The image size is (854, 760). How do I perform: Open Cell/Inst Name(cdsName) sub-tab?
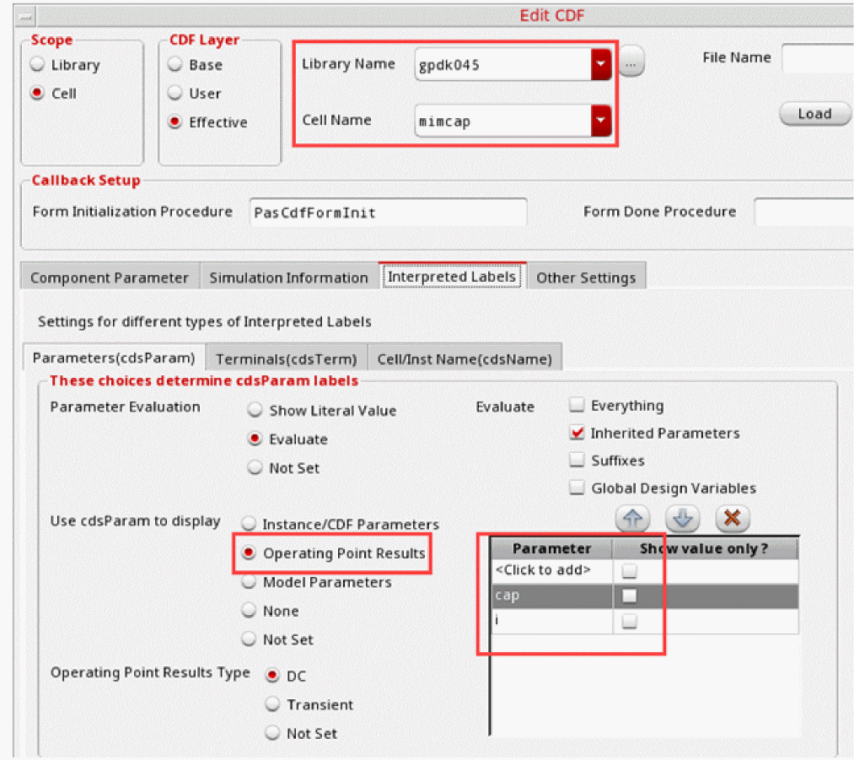tap(465, 359)
